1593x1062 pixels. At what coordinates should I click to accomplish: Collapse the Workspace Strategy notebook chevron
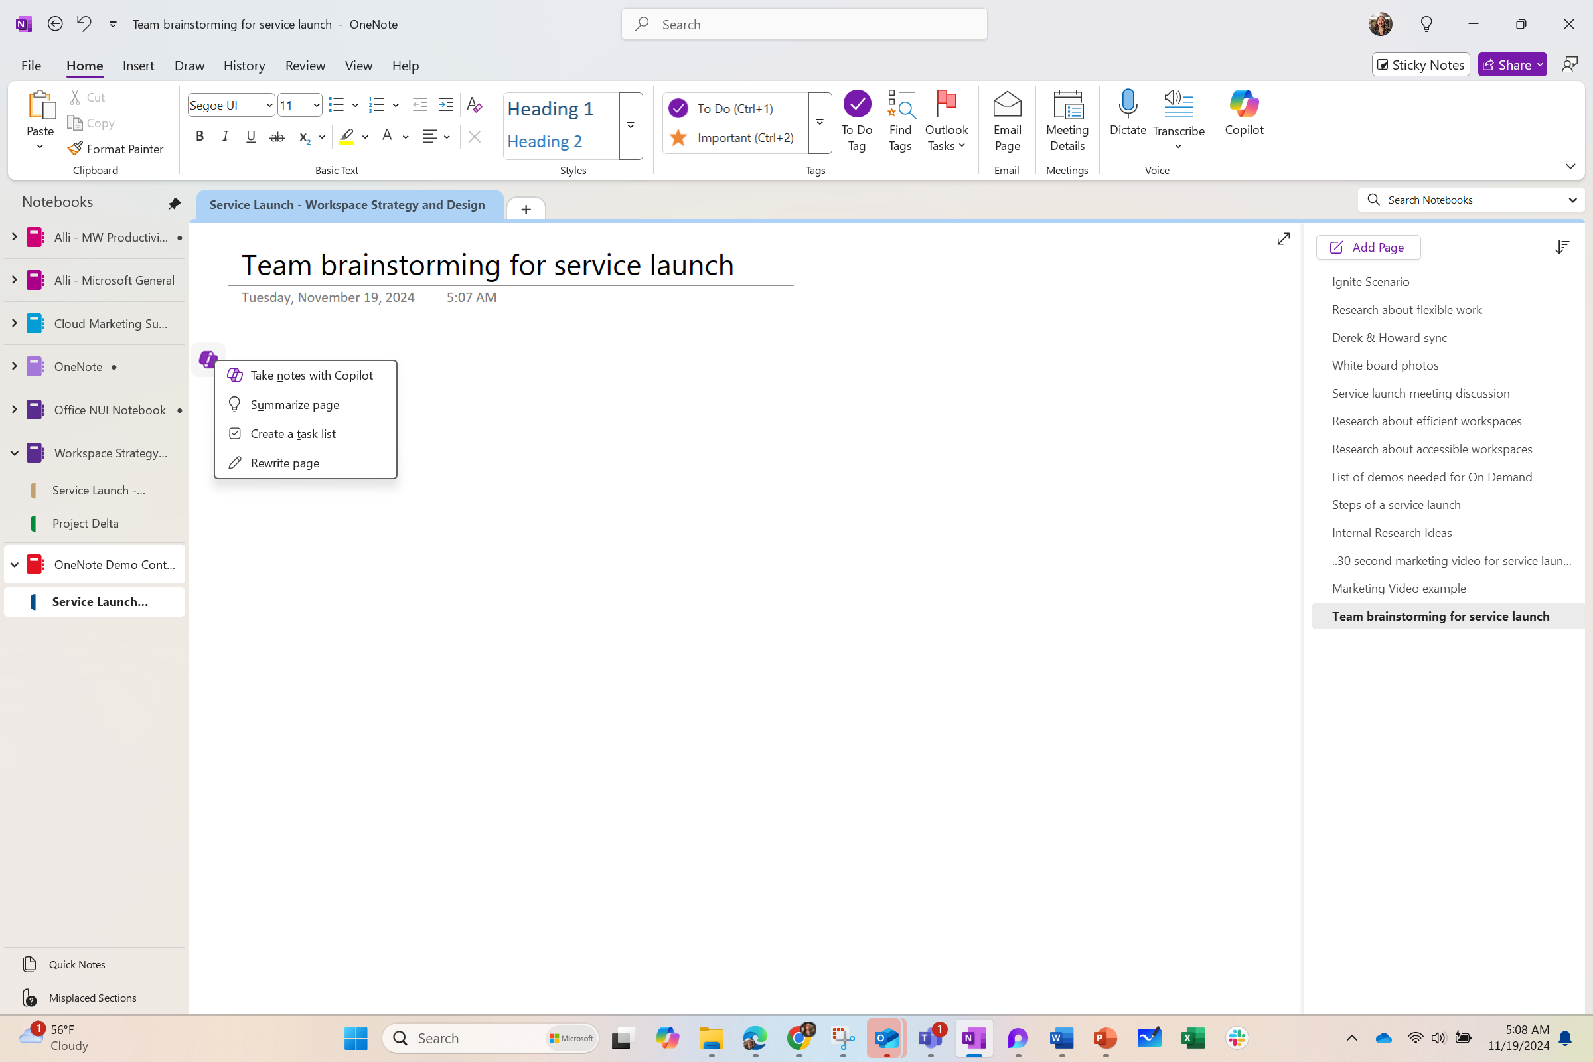14,453
